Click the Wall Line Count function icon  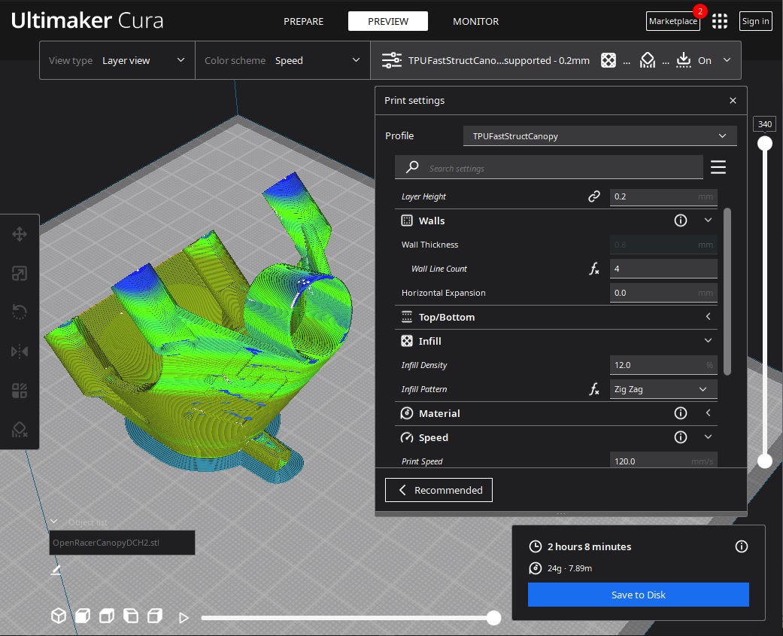click(594, 269)
